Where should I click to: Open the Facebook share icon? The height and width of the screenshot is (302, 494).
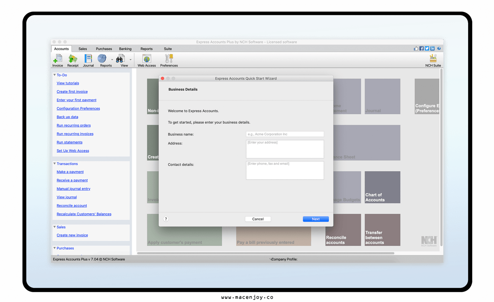click(x=422, y=48)
